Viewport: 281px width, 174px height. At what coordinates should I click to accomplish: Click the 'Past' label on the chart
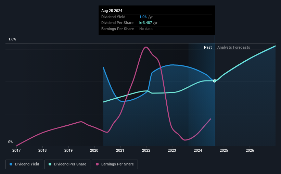click(x=208, y=47)
